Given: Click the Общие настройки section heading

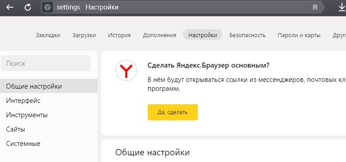Looking at the screenshot, I should [x=153, y=153].
